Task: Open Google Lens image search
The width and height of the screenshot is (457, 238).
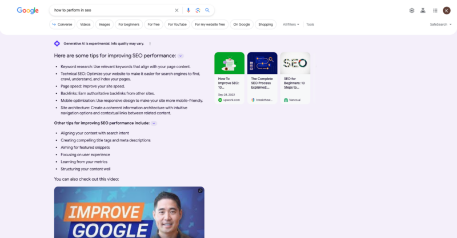Action: pos(198,10)
